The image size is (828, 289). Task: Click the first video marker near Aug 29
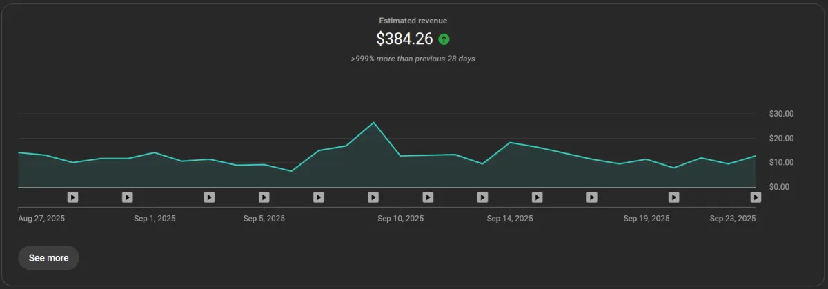[x=72, y=197]
